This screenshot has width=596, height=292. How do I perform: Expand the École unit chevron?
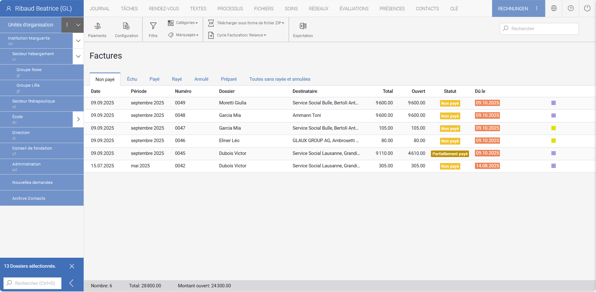point(78,119)
